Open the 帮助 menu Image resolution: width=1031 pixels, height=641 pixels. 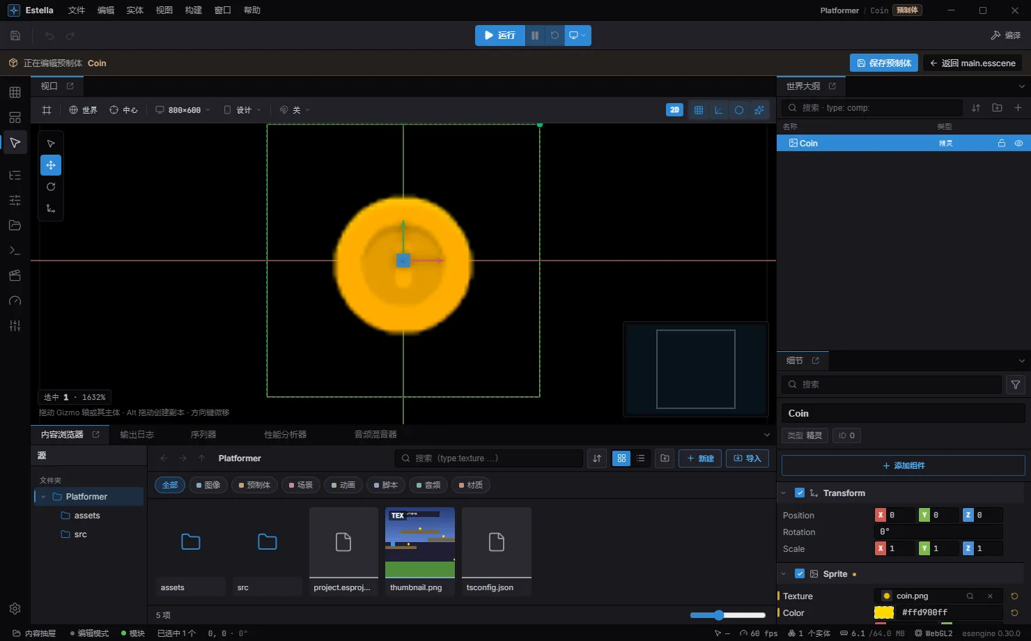coord(252,10)
